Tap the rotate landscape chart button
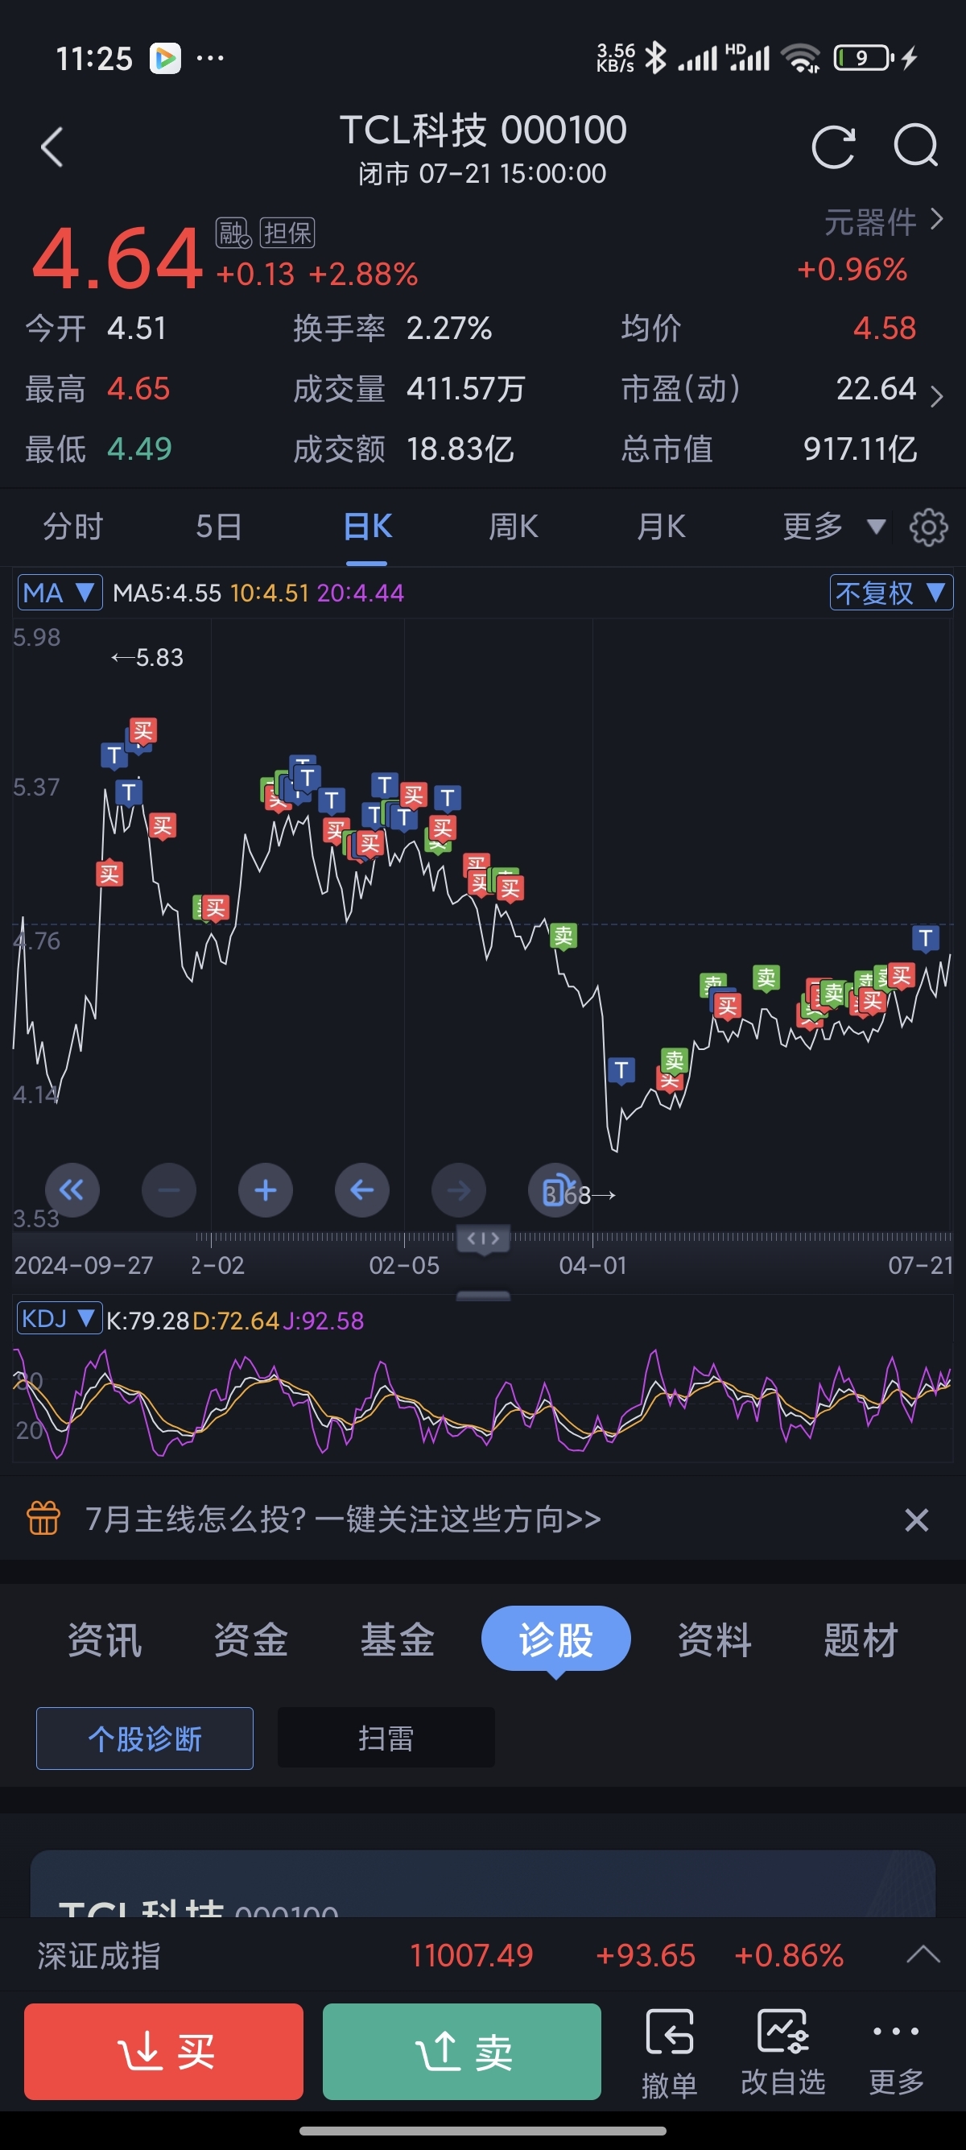966x2150 pixels. click(x=555, y=1189)
